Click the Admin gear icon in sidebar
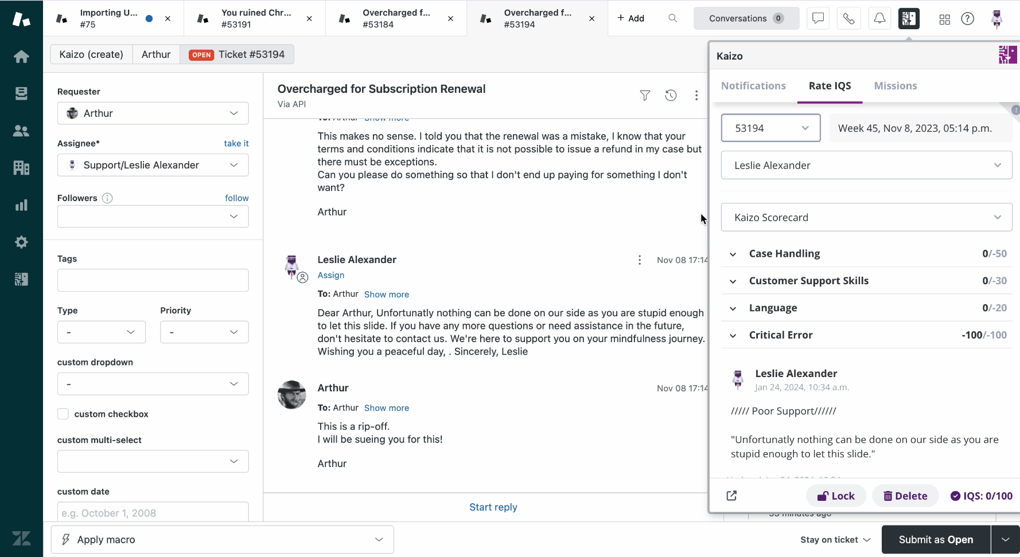Viewport: 1020px width, 557px height. click(x=21, y=242)
